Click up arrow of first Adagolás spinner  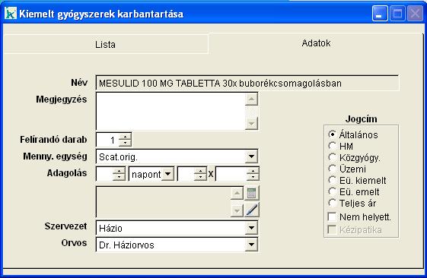point(119,171)
